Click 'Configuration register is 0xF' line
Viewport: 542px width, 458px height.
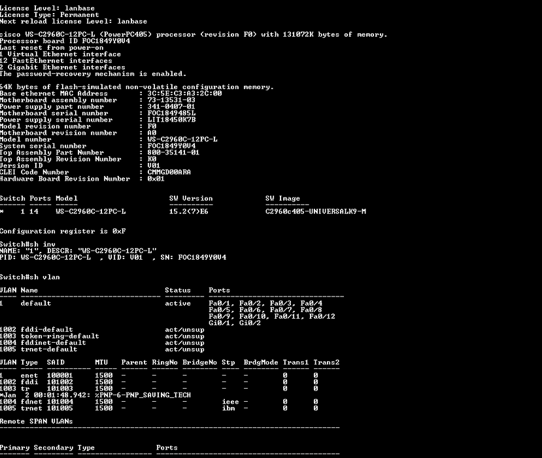tap(63, 231)
